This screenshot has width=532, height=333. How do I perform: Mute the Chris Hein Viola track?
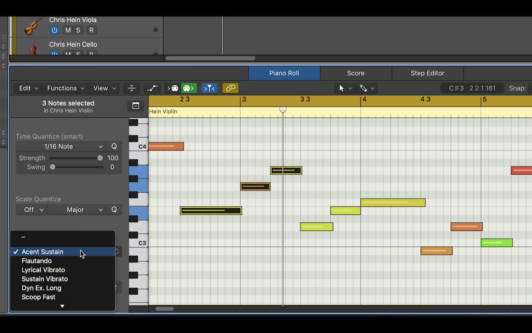[68, 30]
